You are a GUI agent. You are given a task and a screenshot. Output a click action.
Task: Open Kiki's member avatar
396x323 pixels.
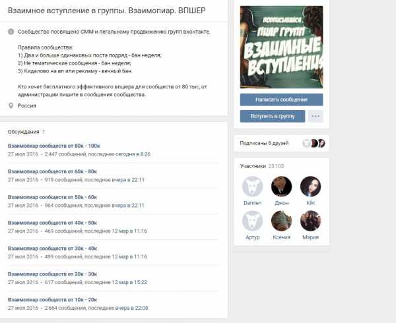(310, 187)
